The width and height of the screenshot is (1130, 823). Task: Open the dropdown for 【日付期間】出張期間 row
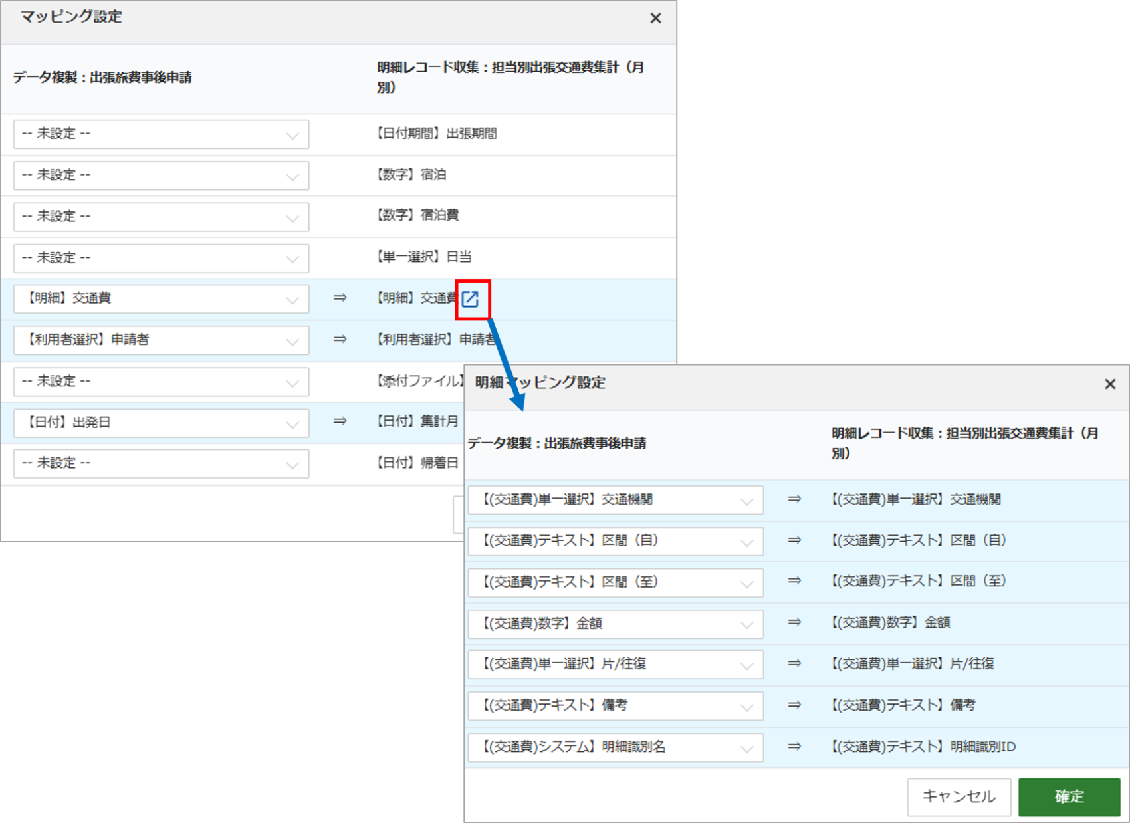point(161,134)
